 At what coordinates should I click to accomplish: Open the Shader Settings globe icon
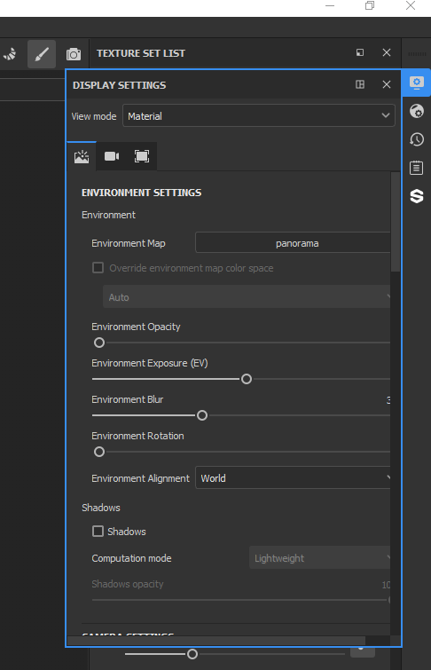[417, 111]
